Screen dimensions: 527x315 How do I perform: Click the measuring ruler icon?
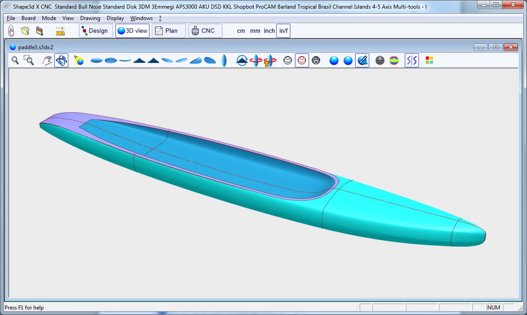pos(60,31)
